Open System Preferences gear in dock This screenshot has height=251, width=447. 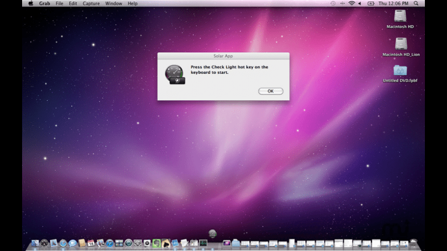(x=138, y=243)
